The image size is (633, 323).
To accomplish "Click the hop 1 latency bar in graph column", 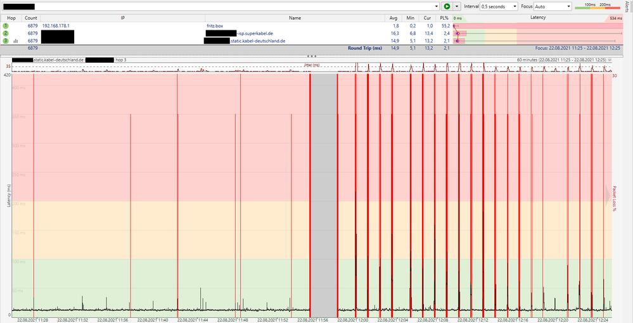I will (x=537, y=25).
